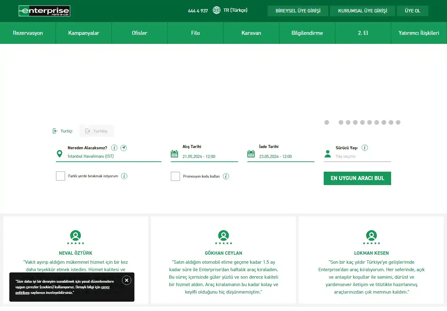Image resolution: width=447 pixels, height=311 pixels.
Task: Click KURUMSAL ÜYE GİRİŞİ button
Action: coord(363,11)
